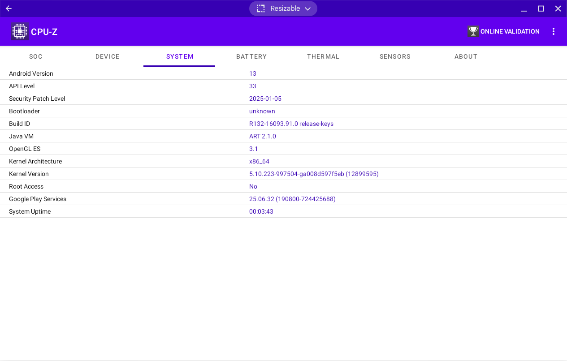The image size is (567, 361).
Task: Click the Android version value 13
Action: pyautogui.click(x=253, y=73)
